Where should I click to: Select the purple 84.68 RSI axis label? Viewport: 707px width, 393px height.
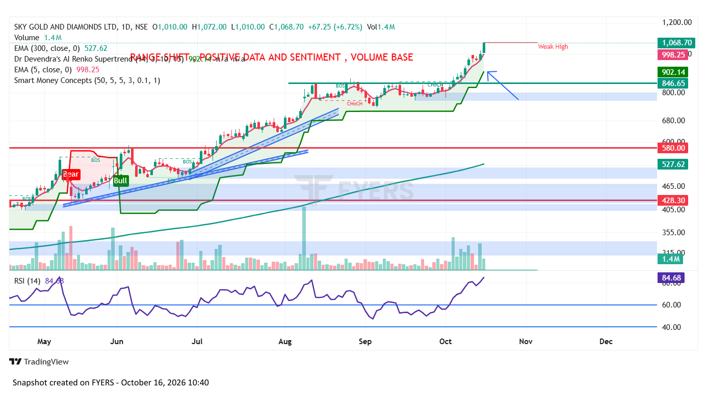point(671,278)
